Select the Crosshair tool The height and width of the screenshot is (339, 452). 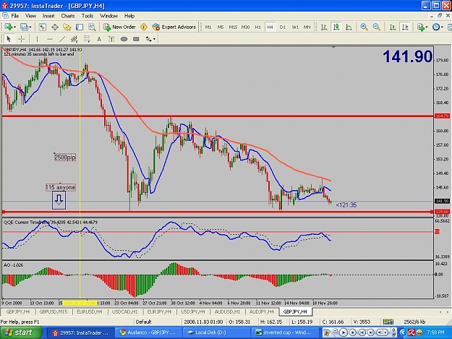(21, 39)
